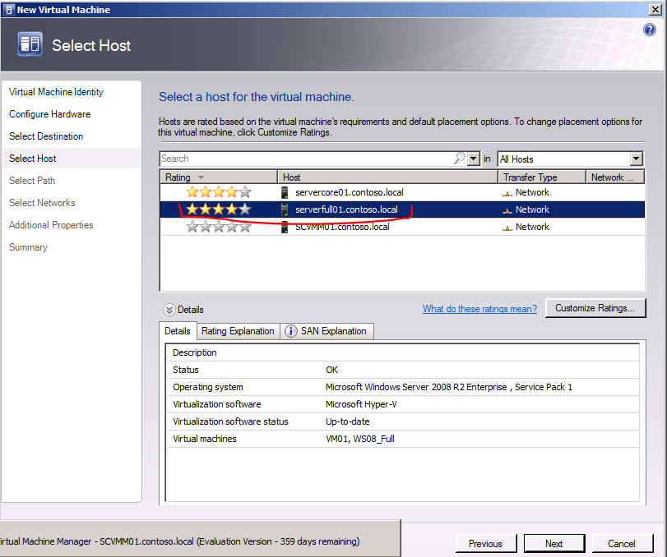667x557 pixels.
Task: Click the Transfer Type column header
Action: click(x=542, y=177)
